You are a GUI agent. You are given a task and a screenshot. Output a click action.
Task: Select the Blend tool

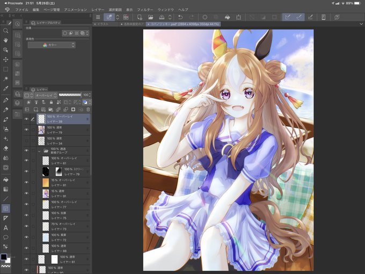(x=5, y=158)
